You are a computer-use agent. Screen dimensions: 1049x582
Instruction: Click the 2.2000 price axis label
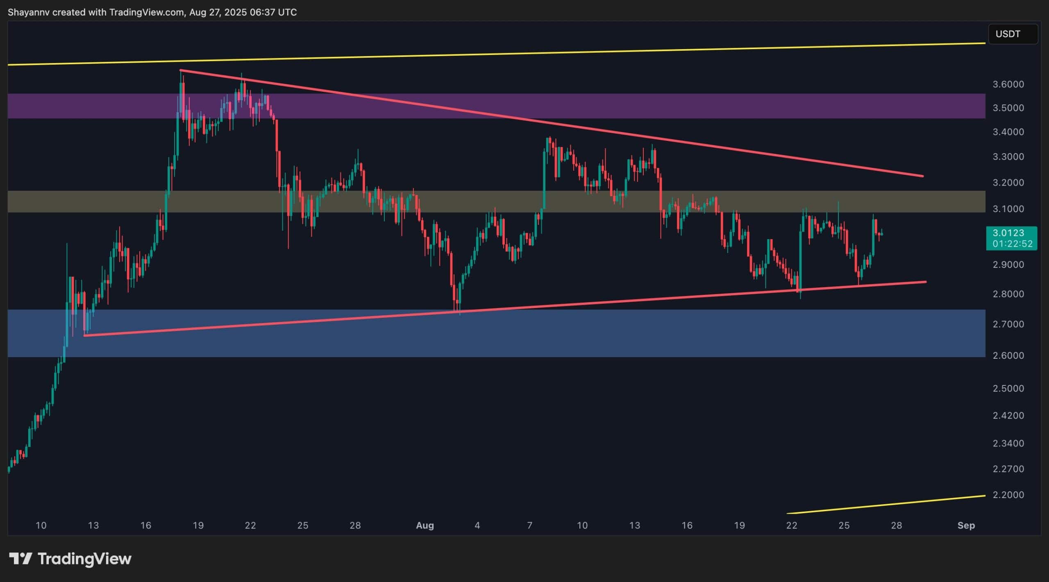[1008, 495]
